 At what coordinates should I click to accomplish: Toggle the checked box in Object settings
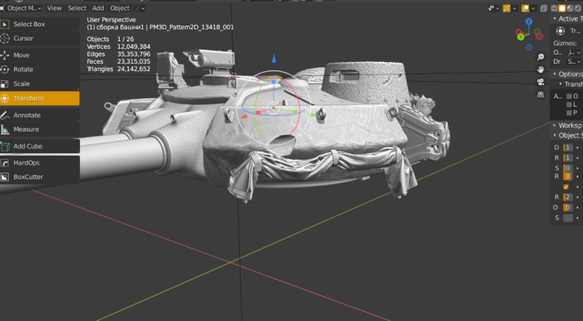[x=566, y=187]
